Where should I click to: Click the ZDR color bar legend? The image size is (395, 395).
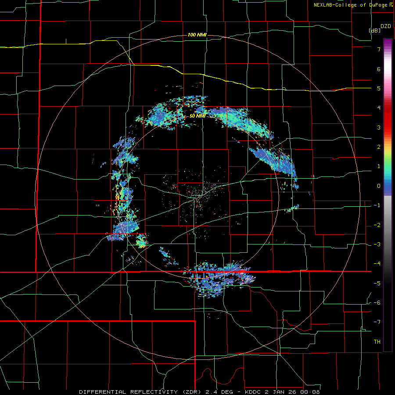388,195
